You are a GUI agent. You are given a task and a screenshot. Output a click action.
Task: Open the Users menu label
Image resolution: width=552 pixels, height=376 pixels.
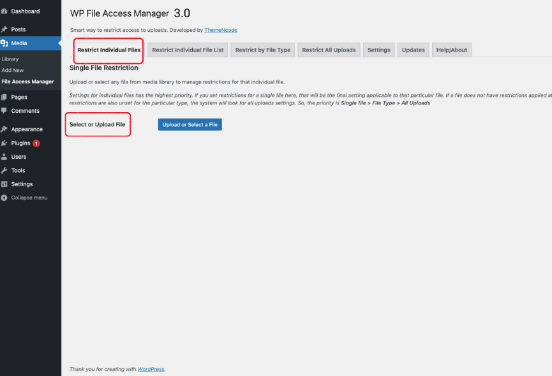[19, 157]
